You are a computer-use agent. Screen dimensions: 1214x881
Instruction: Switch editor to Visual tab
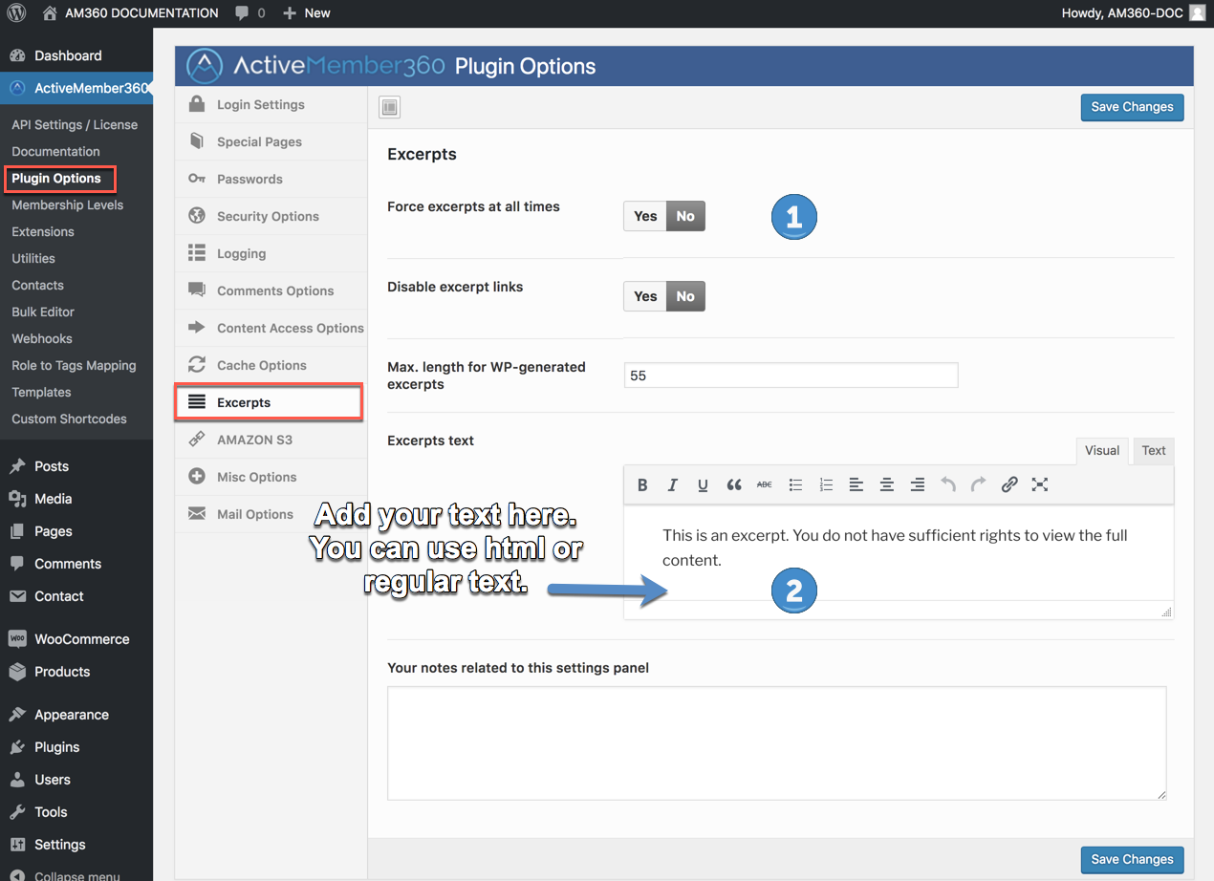1102,451
